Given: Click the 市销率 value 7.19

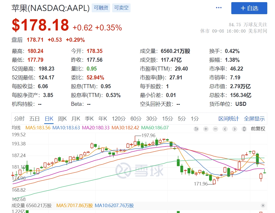Looking at the screenshot, I should (235, 78).
